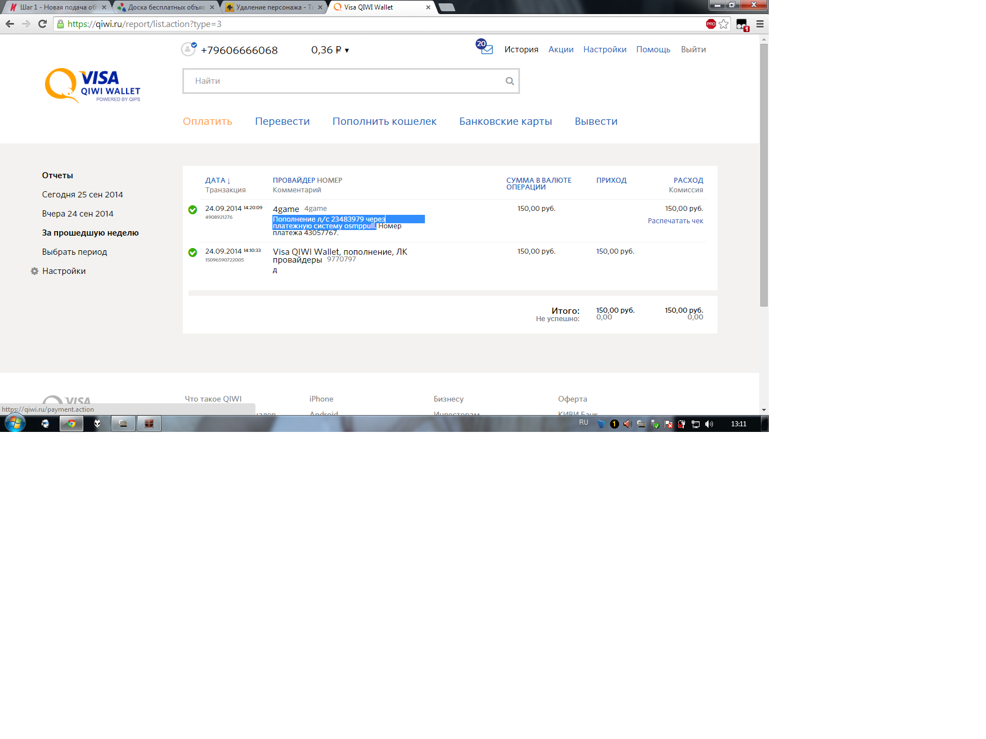The width and height of the screenshot is (986, 739).
Task: Click the browser Back arrow
Action: point(10,24)
